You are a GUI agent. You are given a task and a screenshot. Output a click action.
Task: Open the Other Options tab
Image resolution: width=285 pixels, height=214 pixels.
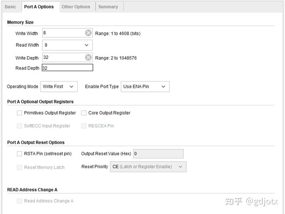pyautogui.click(x=76, y=7)
